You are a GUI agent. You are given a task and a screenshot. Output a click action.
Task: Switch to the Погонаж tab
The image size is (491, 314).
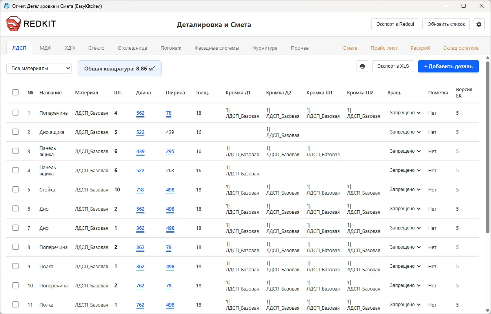point(171,48)
